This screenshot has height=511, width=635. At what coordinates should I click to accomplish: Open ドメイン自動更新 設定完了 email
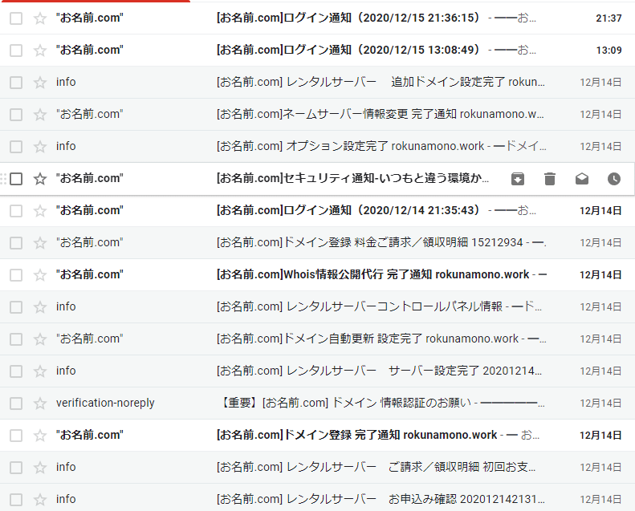pos(318,339)
